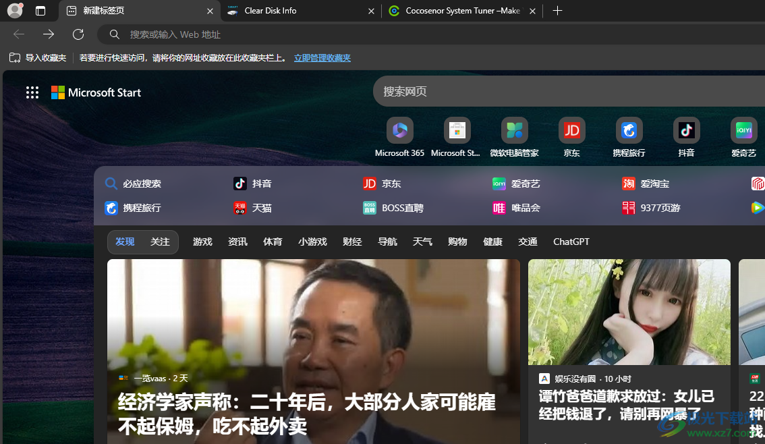Click the 必应搜索 Bing search icon
The image size is (765, 444).
111,183
